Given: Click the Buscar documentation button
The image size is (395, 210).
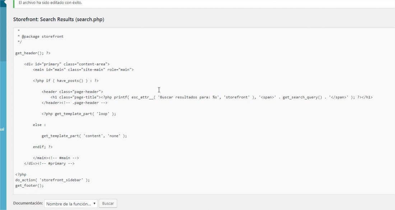Looking at the screenshot, I should tap(108, 204).
